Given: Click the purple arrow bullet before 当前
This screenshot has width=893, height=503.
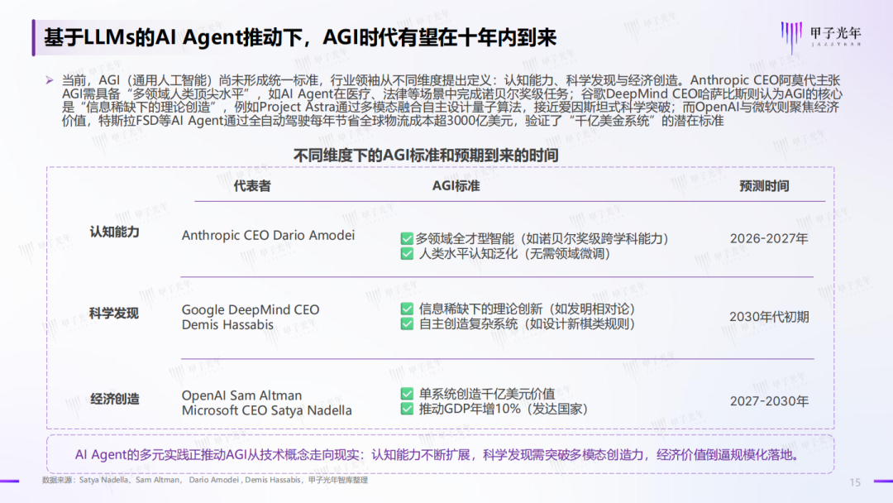Looking at the screenshot, I should coord(50,80).
